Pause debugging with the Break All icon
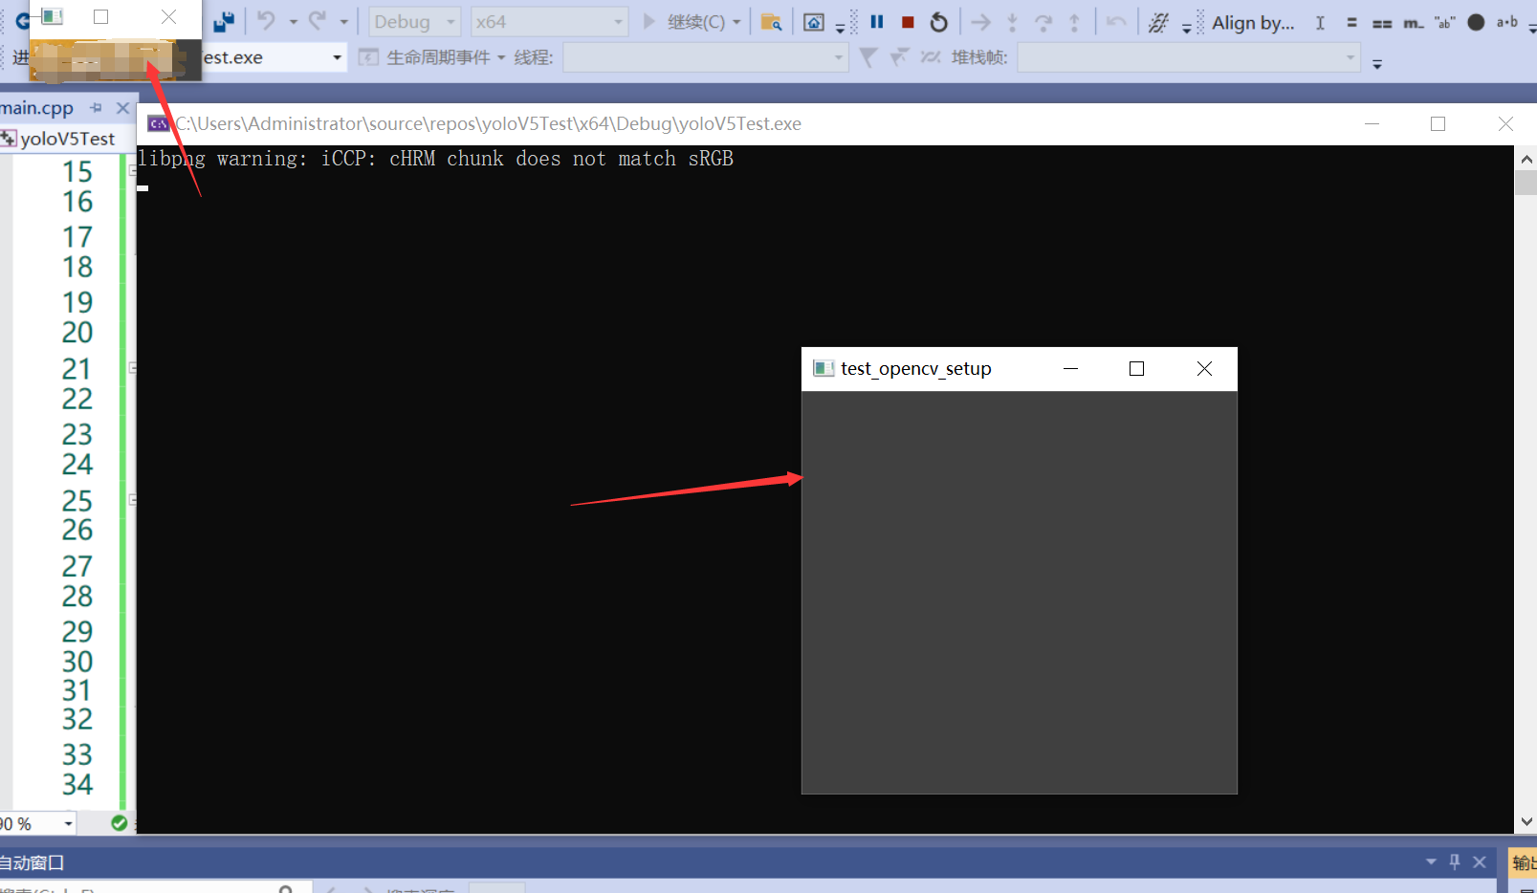 click(x=877, y=21)
